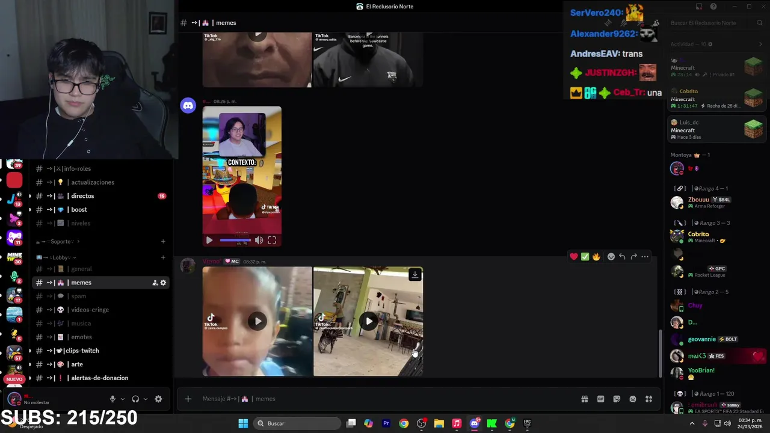
Task: Reply to the message with the reply arrow
Action: coord(622,257)
